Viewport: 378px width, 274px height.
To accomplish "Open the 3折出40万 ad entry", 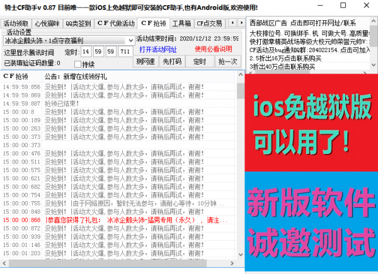I will 309,67.
